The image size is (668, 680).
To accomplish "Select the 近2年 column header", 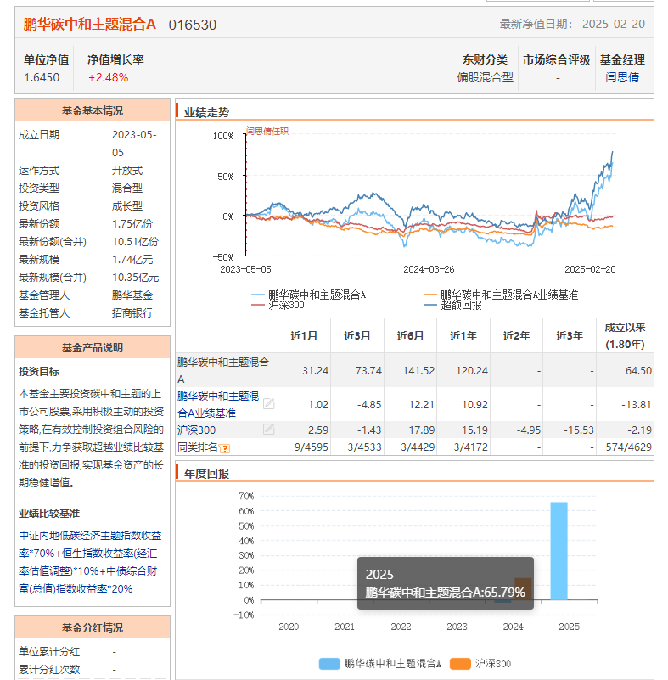I will click(516, 336).
